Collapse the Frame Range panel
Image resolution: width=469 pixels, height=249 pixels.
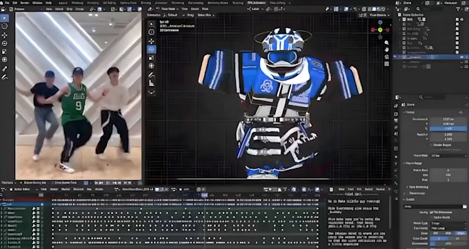coord(412,164)
